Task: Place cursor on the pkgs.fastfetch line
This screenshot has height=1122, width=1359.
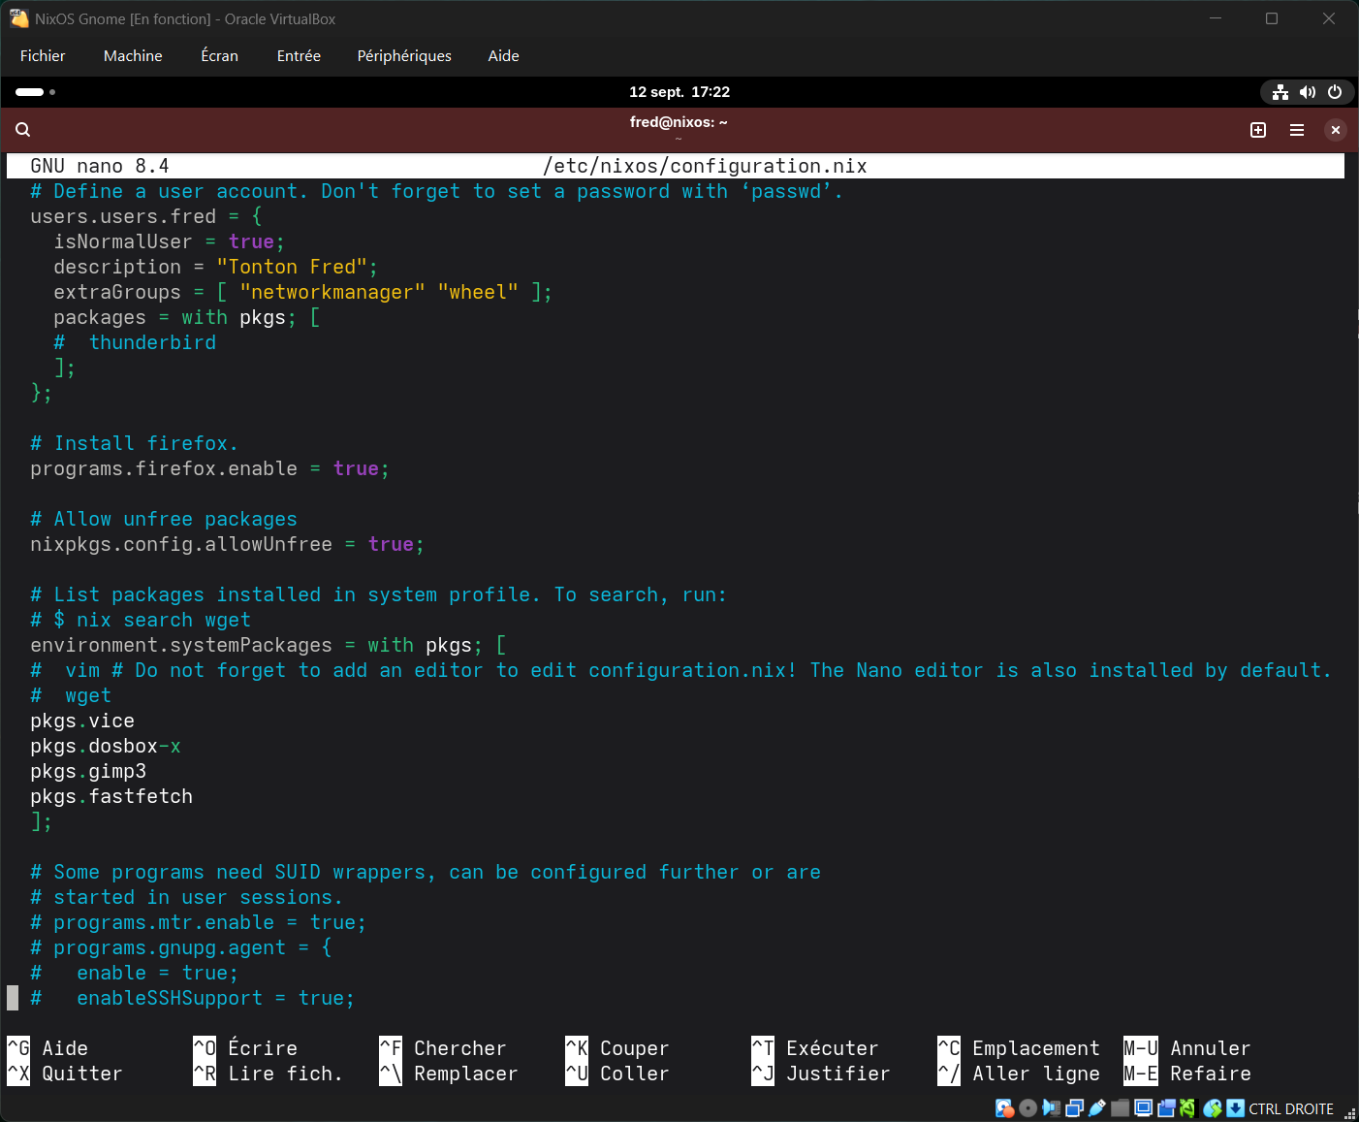Action: pyautogui.click(x=111, y=797)
